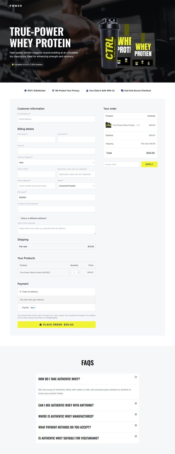Click the Coupon Code input field

[x=121, y=164]
